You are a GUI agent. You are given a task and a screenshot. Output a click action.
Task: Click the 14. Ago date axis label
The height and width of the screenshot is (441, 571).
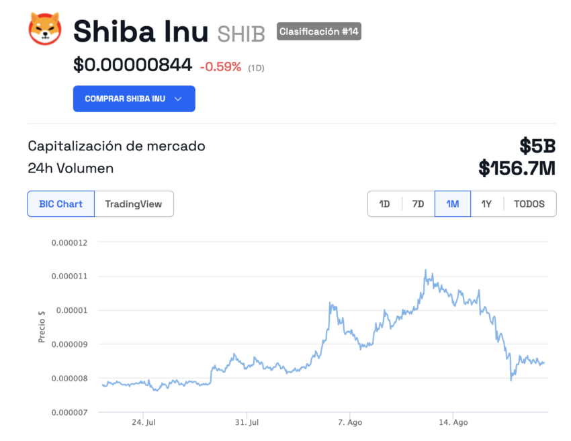[453, 422]
